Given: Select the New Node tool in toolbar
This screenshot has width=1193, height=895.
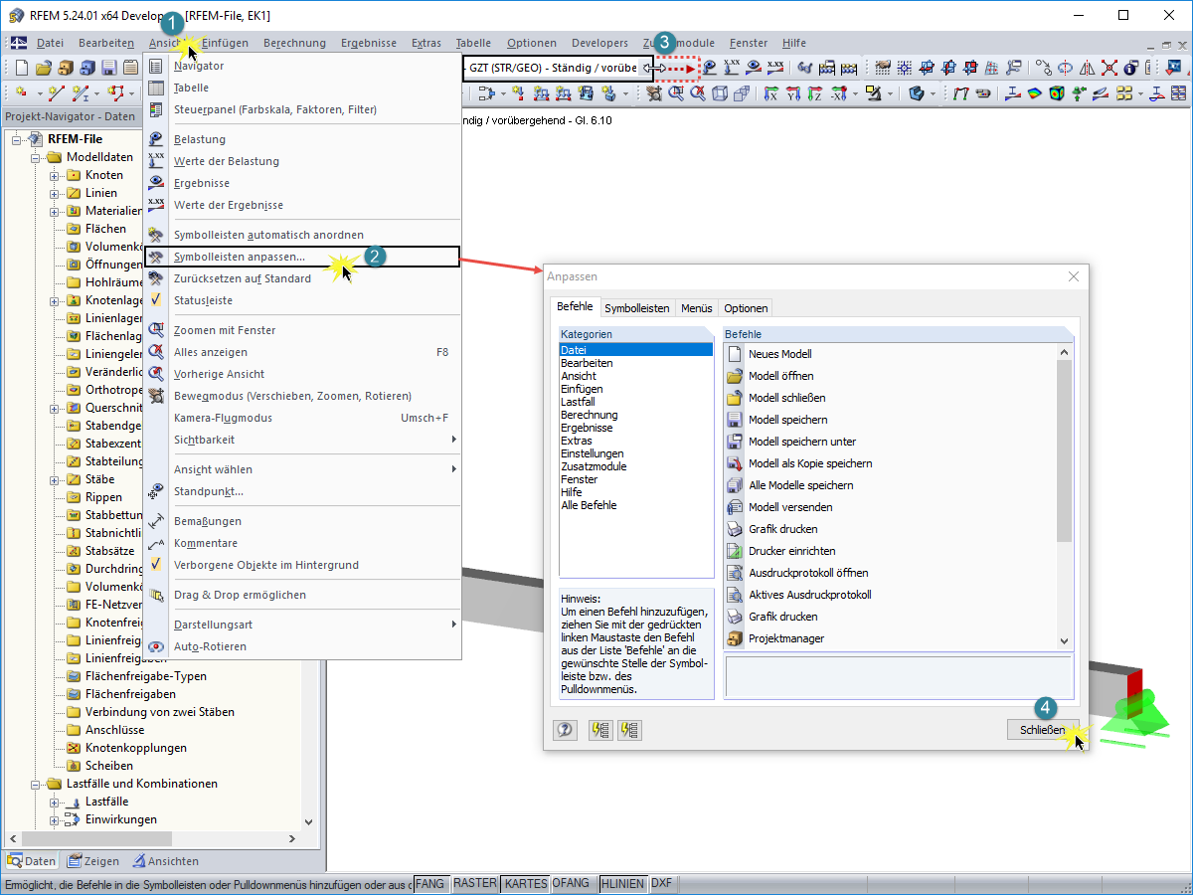Looking at the screenshot, I should tap(21, 92).
